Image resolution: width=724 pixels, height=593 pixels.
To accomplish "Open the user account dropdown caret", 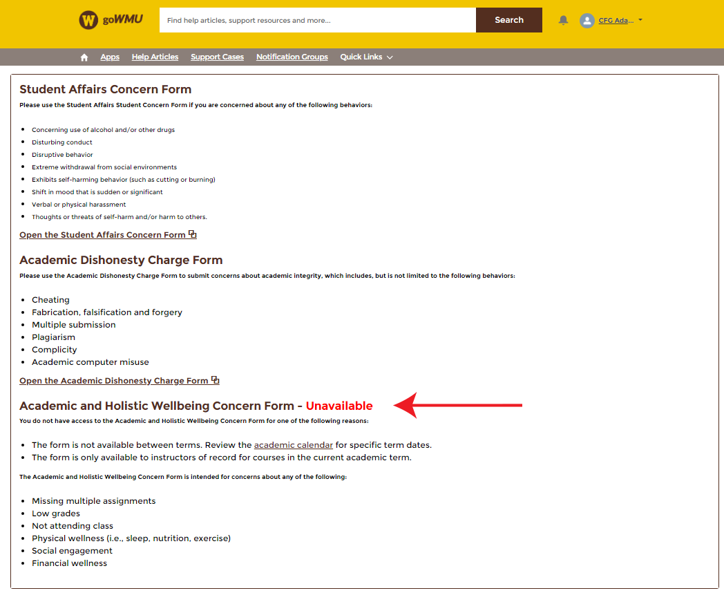I will click(x=640, y=20).
